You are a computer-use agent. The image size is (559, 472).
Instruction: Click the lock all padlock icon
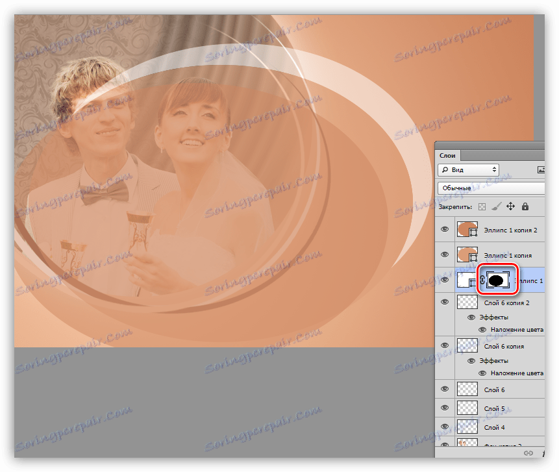tap(525, 206)
